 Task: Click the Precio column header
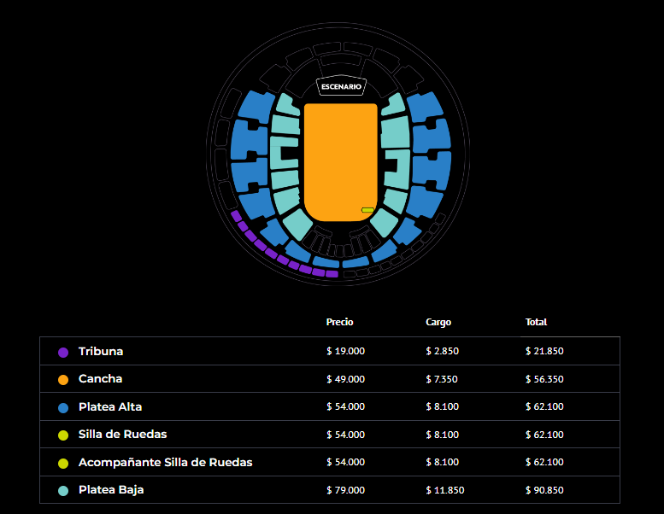[x=339, y=322]
